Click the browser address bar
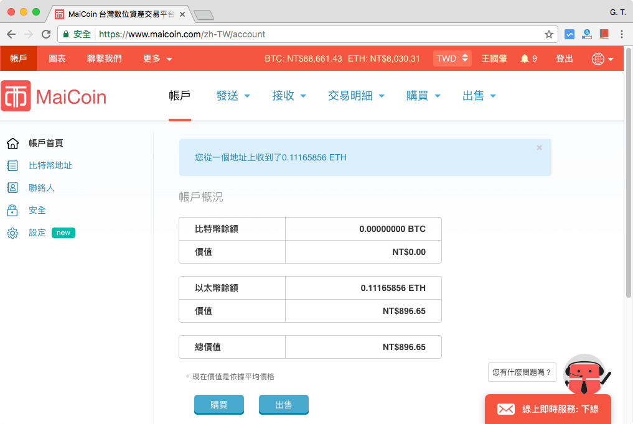The height and width of the screenshot is (424, 633). pyautogui.click(x=311, y=35)
